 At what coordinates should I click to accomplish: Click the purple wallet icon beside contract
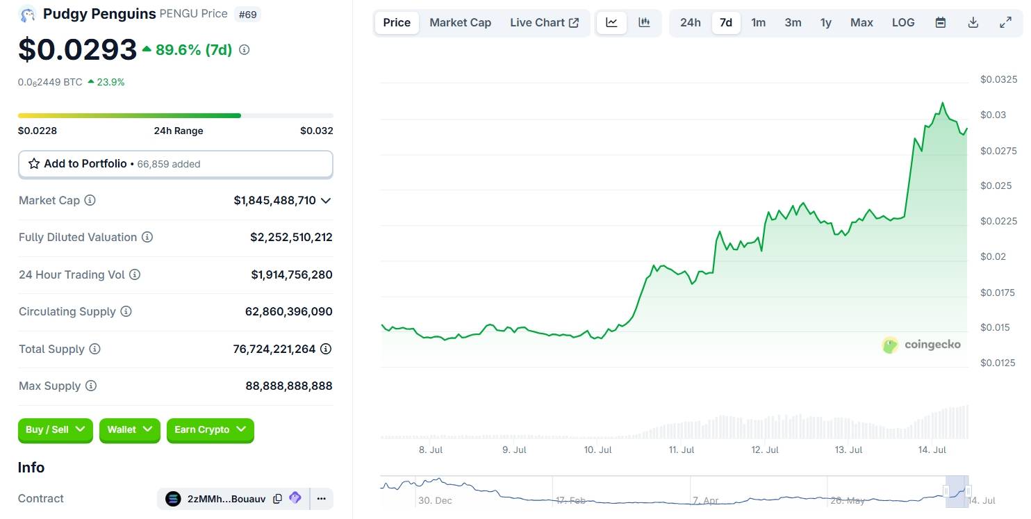point(295,498)
